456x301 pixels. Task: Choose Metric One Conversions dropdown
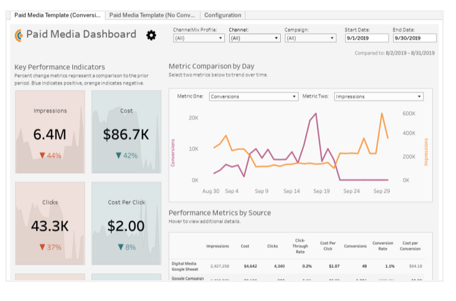click(253, 97)
